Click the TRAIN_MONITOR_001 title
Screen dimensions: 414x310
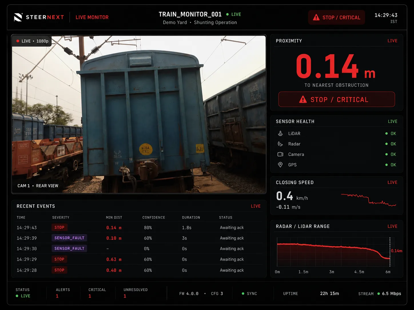(190, 14)
